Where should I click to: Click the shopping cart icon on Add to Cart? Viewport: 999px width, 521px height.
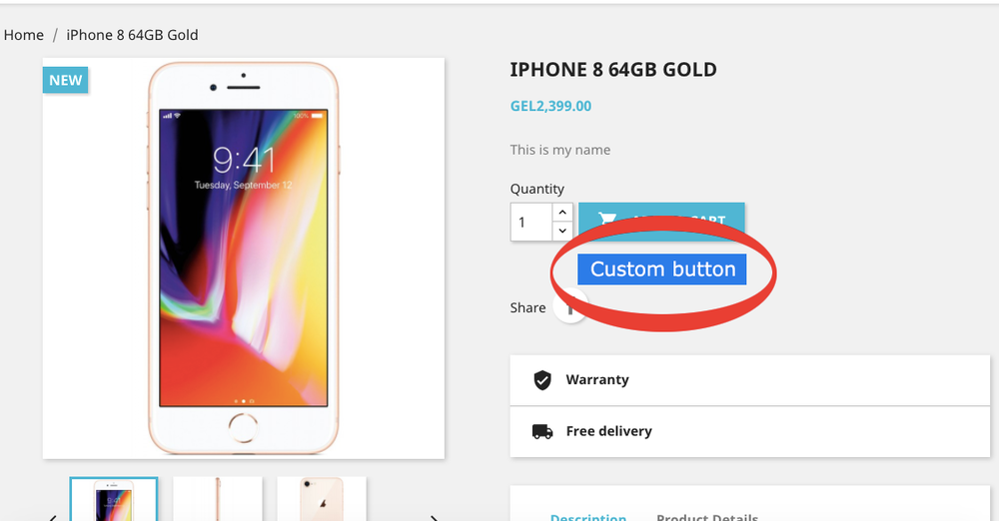(x=607, y=220)
